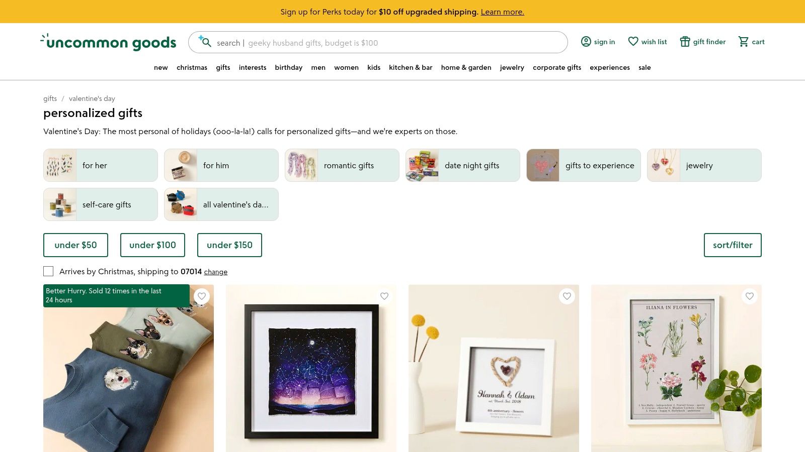Select the romantic gifts category tile

[342, 165]
